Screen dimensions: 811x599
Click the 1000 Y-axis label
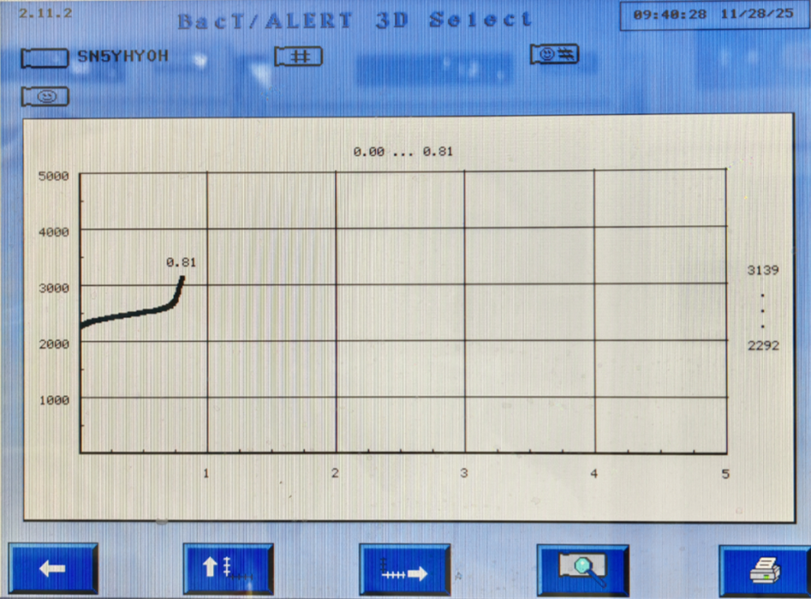point(53,400)
